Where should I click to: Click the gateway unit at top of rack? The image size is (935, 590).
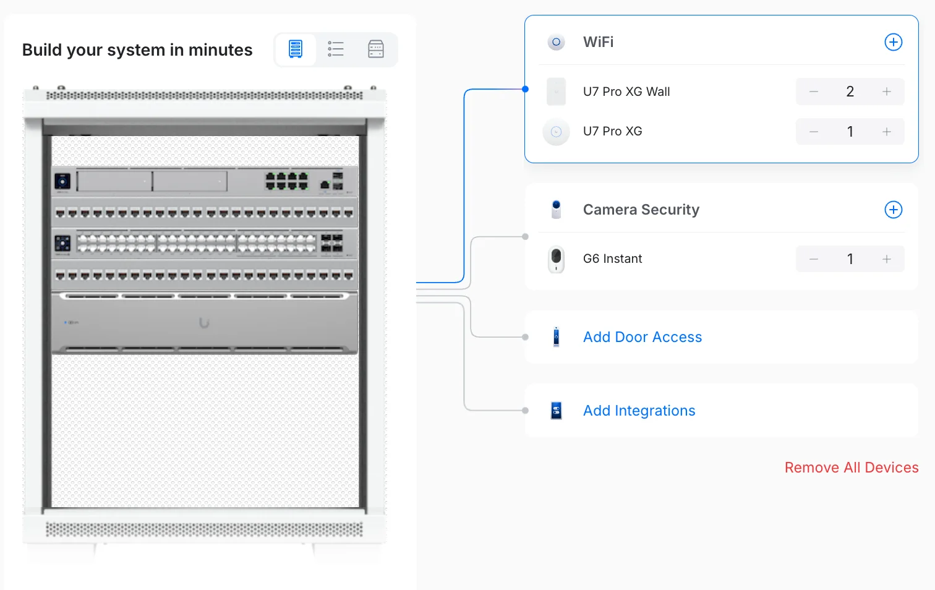coord(204,181)
